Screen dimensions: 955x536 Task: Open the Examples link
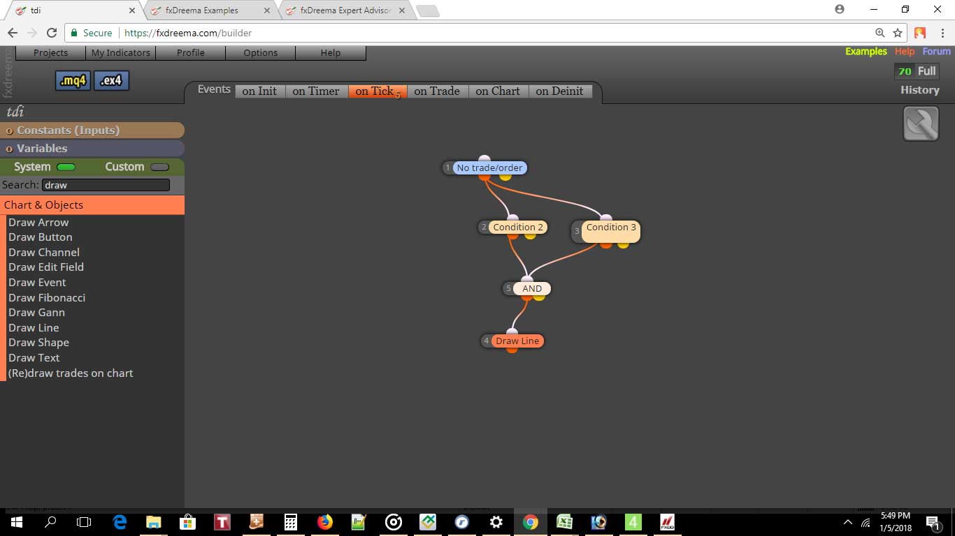[866, 52]
